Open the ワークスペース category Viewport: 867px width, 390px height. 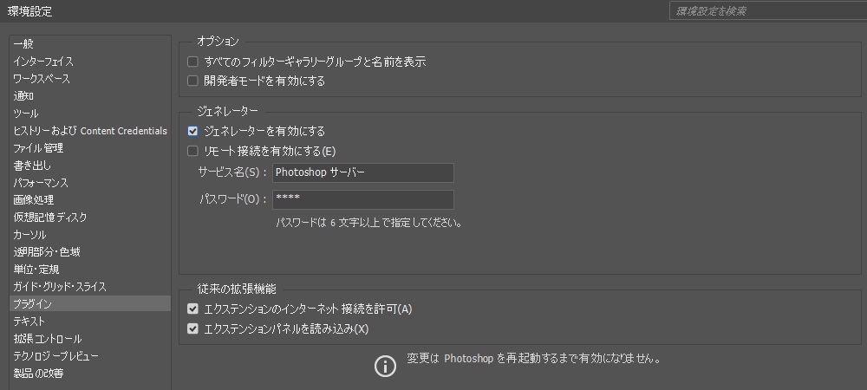coord(90,79)
